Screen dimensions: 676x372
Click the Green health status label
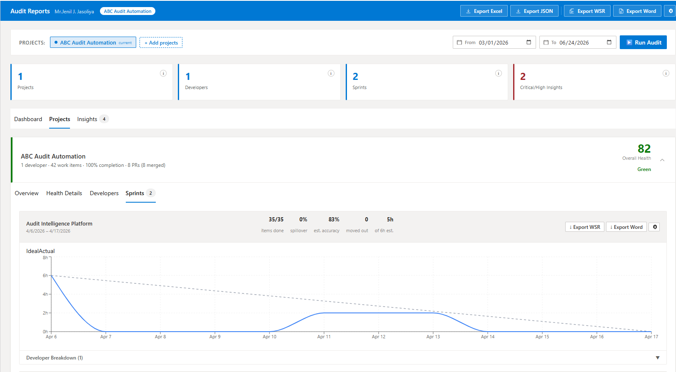[644, 169]
